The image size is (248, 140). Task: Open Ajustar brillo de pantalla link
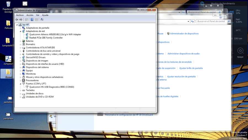tap(191, 68)
